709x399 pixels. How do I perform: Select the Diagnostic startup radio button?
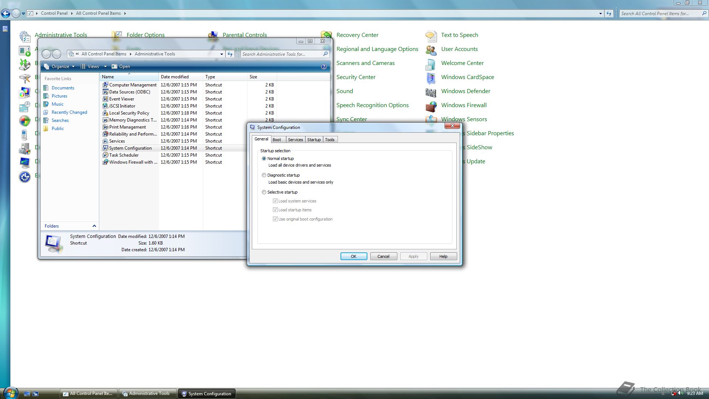tap(264, 175)
